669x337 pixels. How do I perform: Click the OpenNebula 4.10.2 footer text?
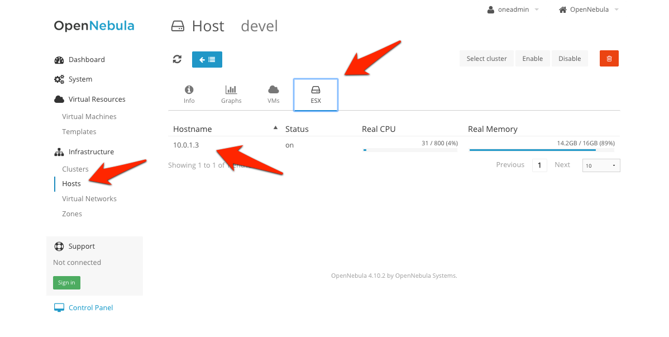coord(394,276)
